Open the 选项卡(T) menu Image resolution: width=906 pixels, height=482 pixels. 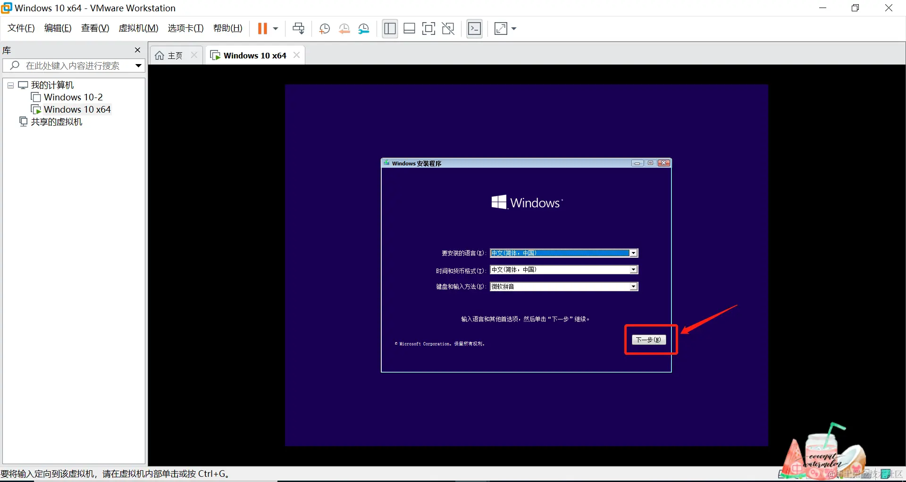[185, 28]
